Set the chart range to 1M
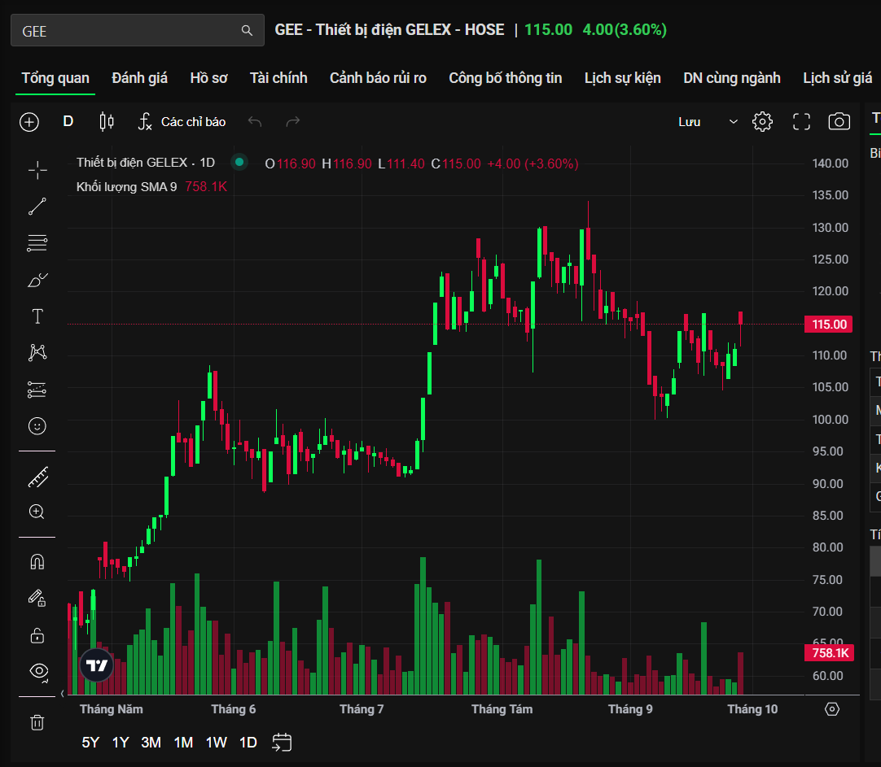881x767 pixels. [183, 743]
